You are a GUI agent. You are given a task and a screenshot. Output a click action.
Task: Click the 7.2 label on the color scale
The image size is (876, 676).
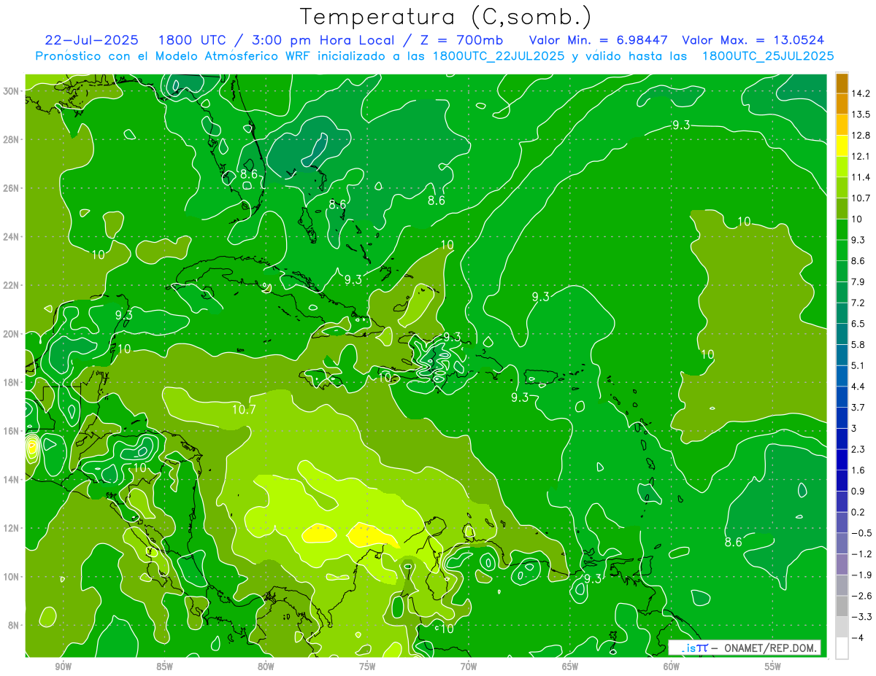coord(858,303)
